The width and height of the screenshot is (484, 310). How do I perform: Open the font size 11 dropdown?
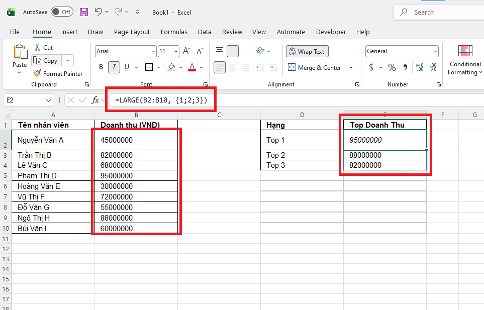click(176, 51)
